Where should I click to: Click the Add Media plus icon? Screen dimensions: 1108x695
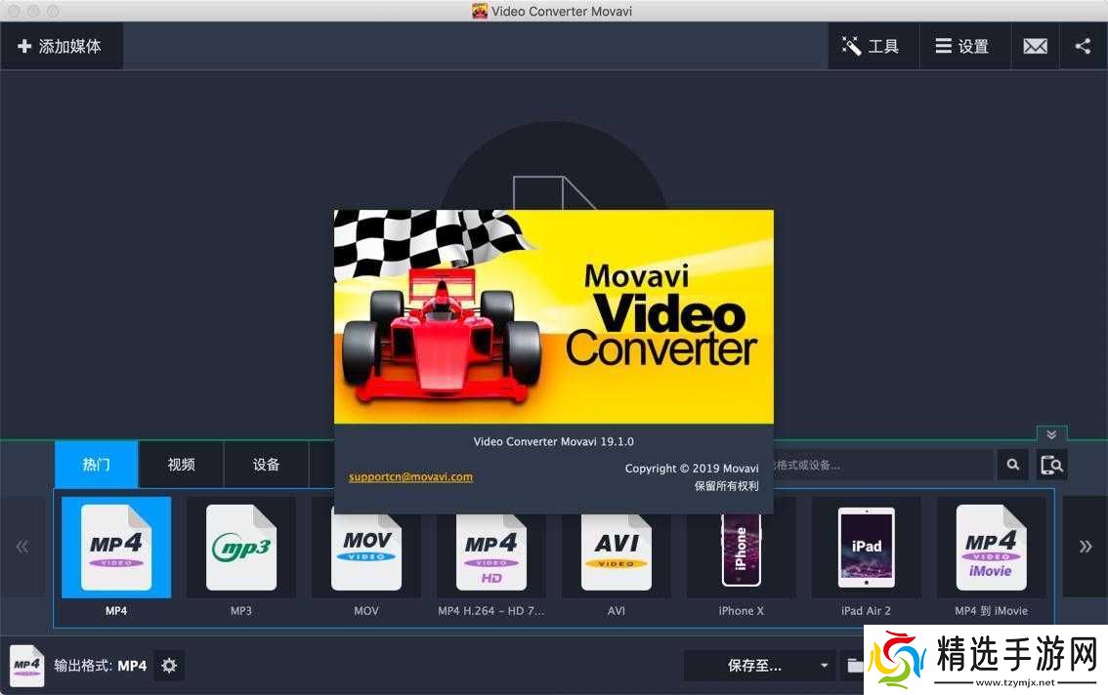coord(23,45)
